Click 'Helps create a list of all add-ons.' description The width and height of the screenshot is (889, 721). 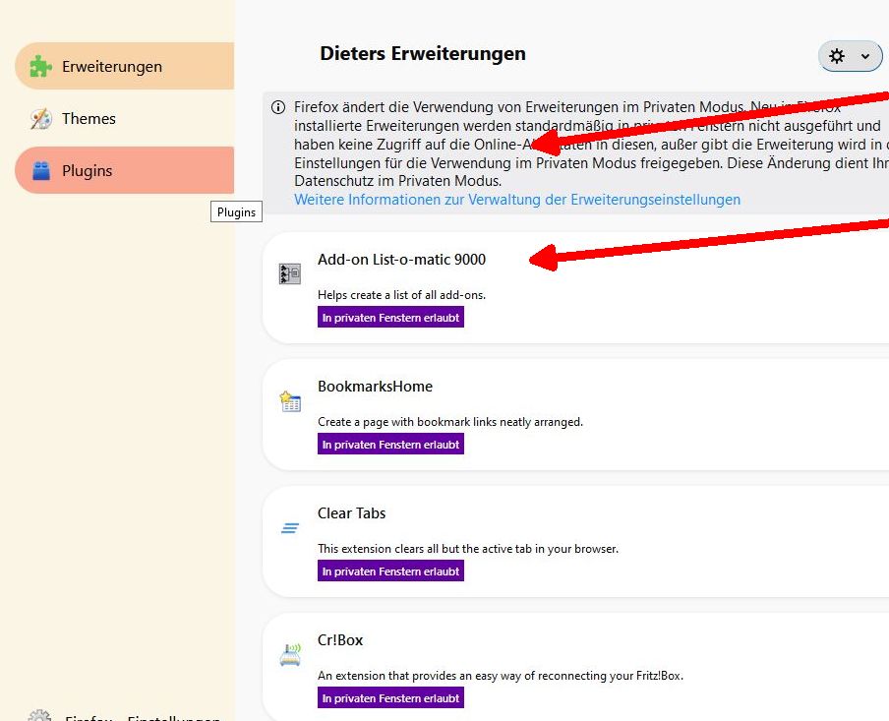click(x=401, y=295)
